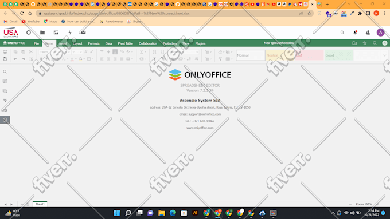This screenshot has width=390, height=219.
Task: Open the Gmail bookmark
Action: tap(11, 22)
